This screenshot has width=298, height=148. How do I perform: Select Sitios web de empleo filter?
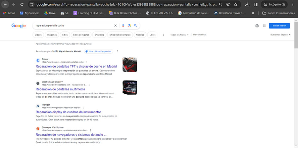point(120,35)
